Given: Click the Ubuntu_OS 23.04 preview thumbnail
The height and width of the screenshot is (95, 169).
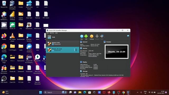Looking at the screenshot, I should 116,52.
